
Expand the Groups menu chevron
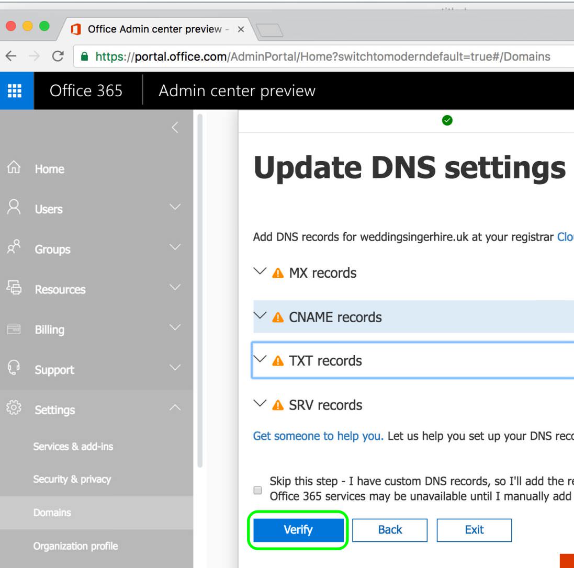tap(175, 247)
